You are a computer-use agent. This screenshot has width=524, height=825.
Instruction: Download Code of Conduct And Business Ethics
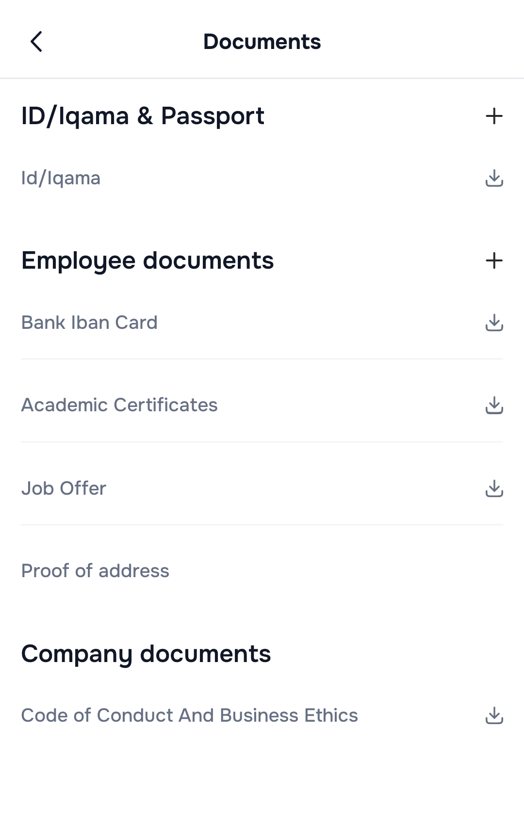click(x=494, y=715)
